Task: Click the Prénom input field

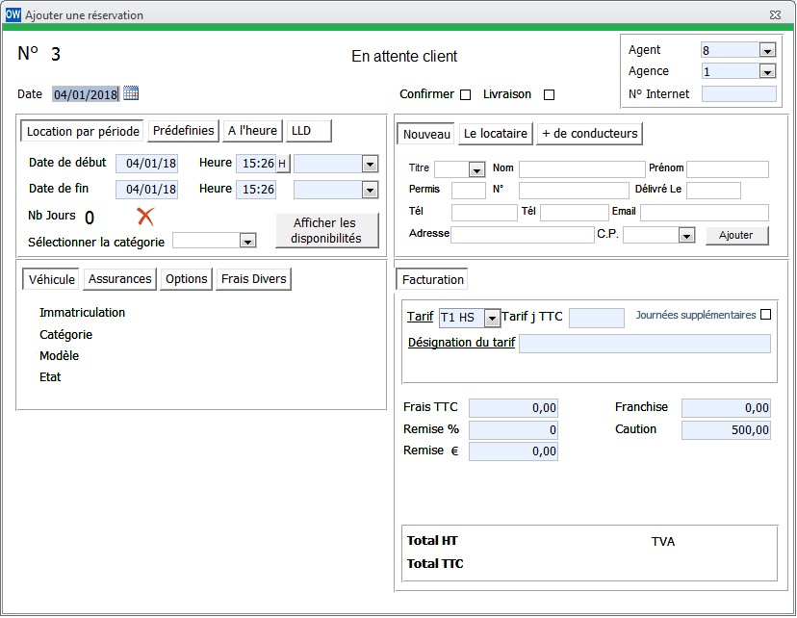Action: click(728, 169)
